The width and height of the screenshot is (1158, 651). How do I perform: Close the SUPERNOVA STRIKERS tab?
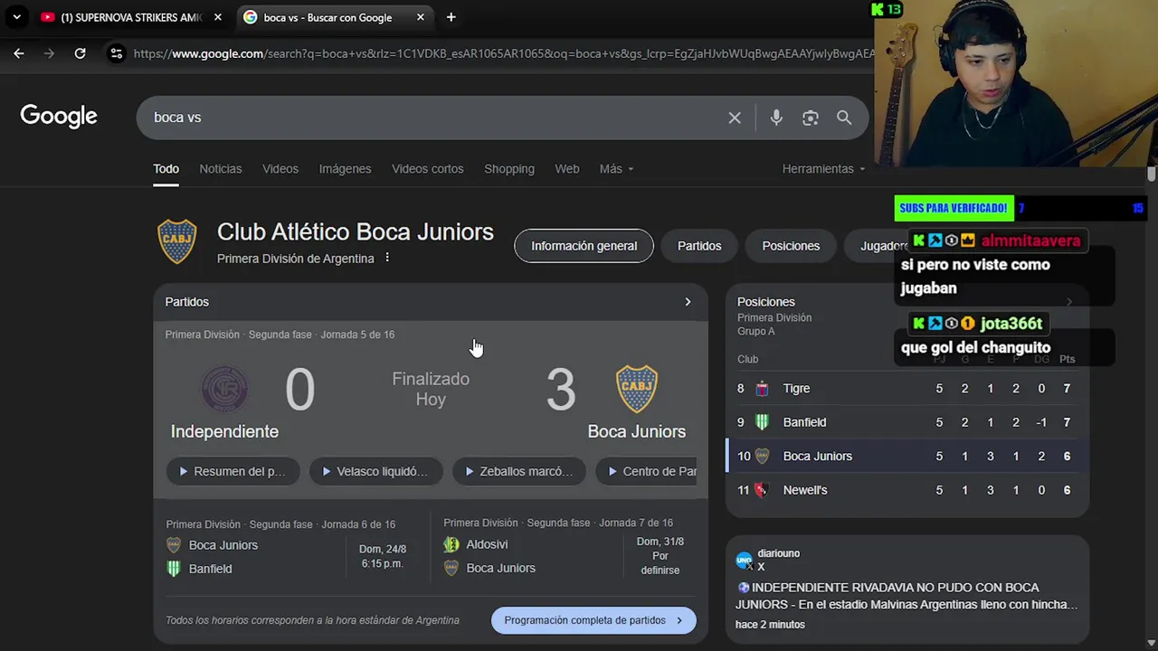(217, 17)
